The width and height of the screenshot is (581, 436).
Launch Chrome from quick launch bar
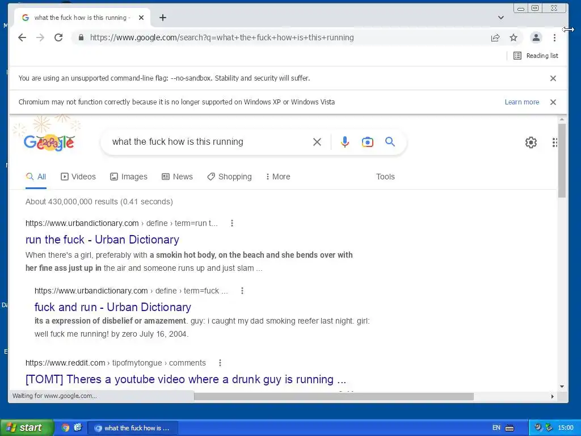(65, 427)
